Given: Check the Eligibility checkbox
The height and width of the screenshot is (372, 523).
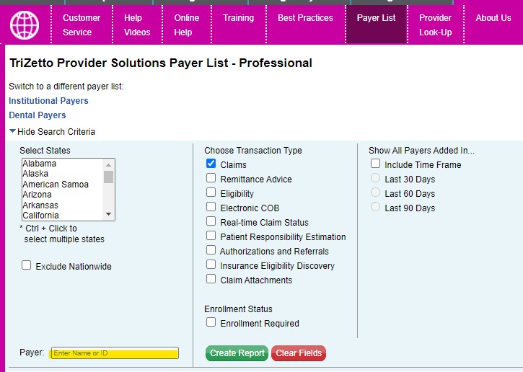Looking at the screenshot, I should coord(211,192).
